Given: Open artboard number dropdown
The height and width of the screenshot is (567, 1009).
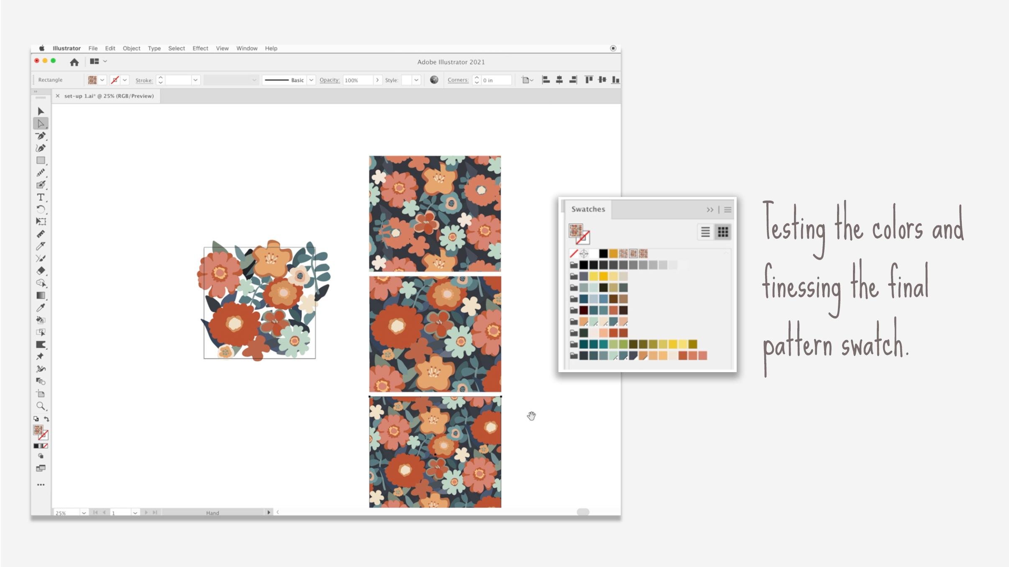Looking at the screenshot, I should 135,513.
